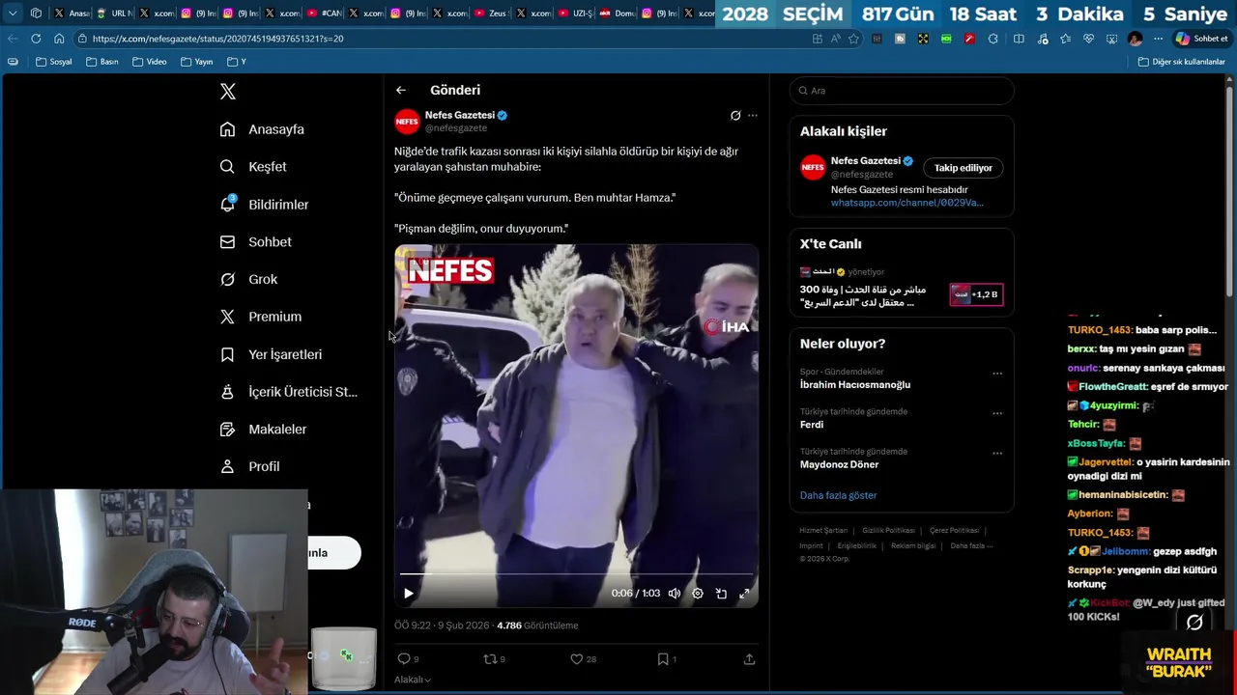Open Bildirimler notifications
Screen dimensions: 1237x695
point(265,205)
